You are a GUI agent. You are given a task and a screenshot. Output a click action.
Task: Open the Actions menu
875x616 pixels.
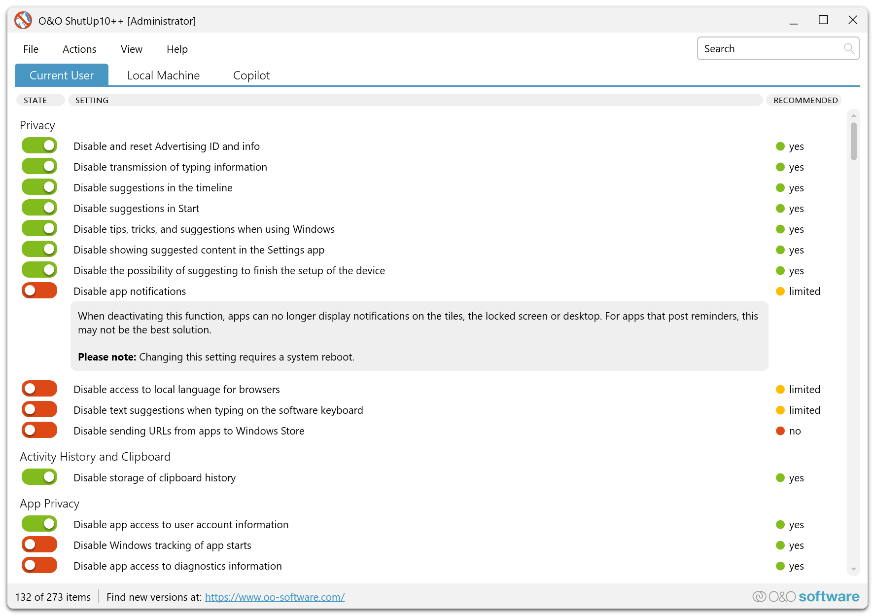(x=79, y=49)
